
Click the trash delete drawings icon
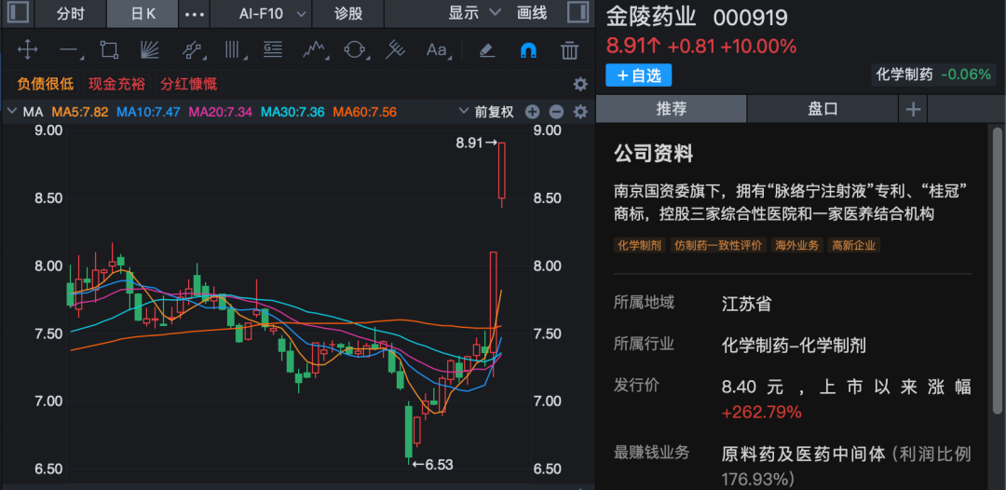click(x=569, y=50)
